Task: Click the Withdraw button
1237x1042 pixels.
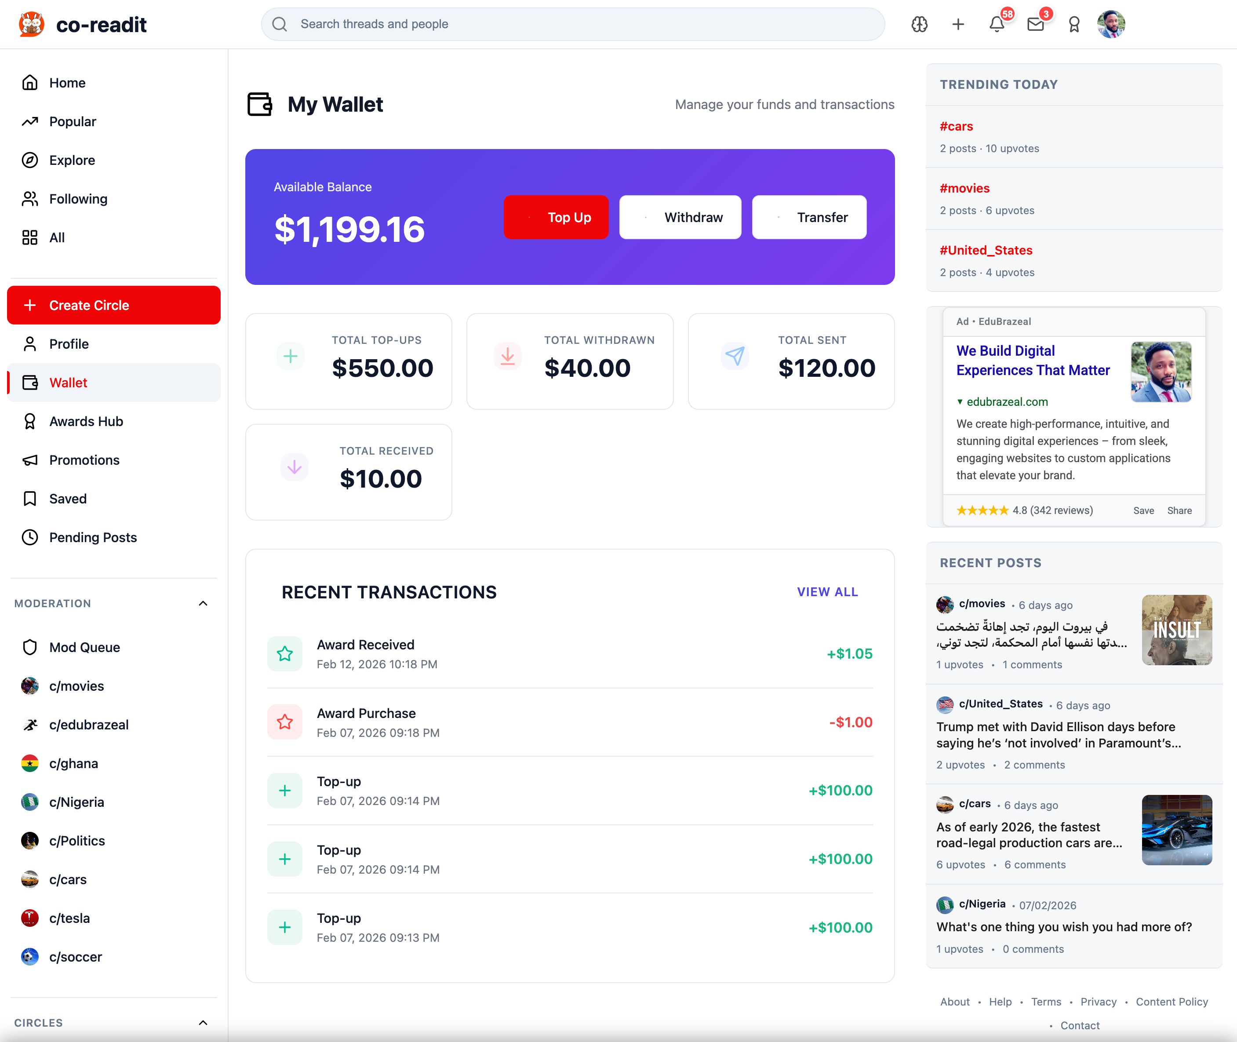Action: coord(680,217)
